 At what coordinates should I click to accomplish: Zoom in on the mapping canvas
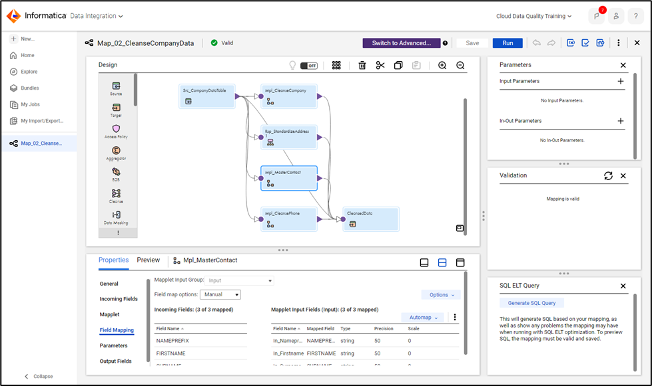click(x=442, y=65)
